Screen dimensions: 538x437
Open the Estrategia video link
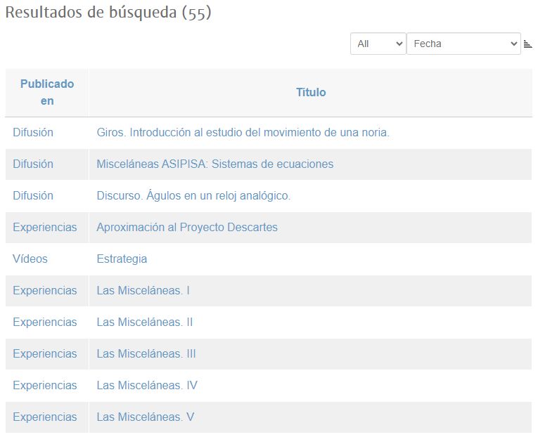(122, 259)
